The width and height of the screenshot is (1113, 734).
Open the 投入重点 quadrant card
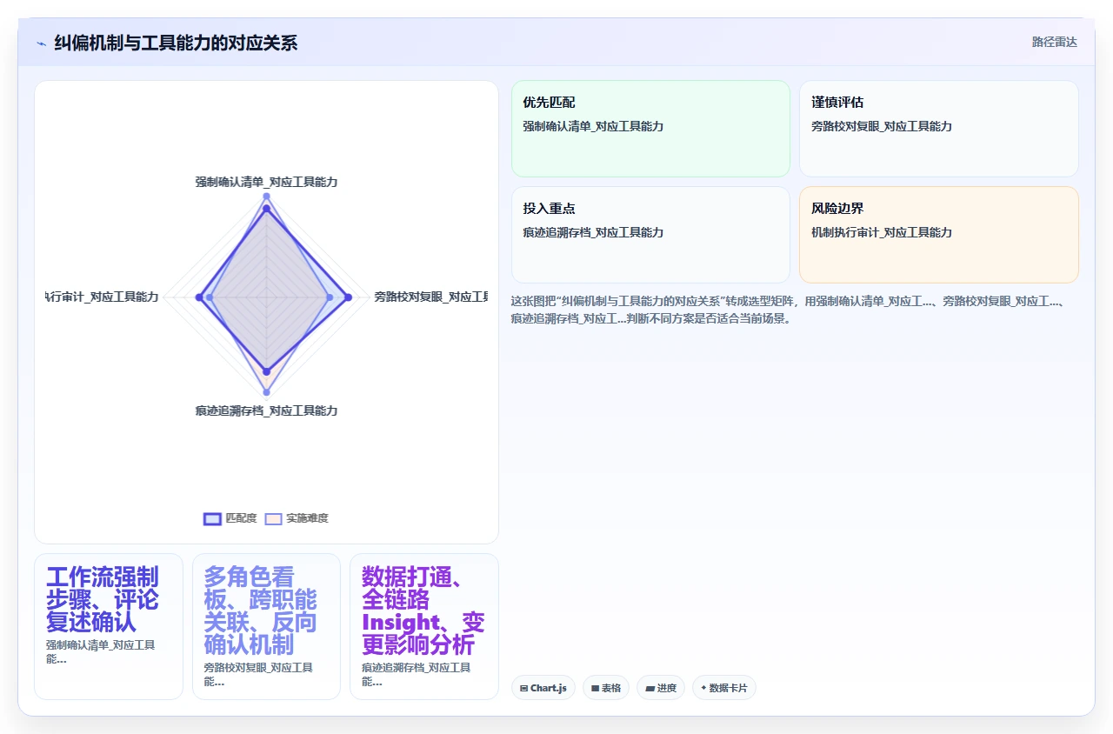coord(650,235)
